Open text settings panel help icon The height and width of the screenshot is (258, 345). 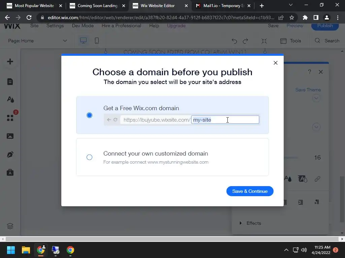(310, 72)
